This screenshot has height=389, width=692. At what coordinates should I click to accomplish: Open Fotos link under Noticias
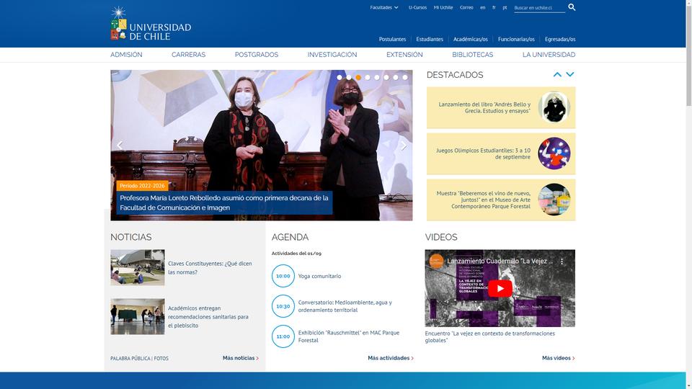coord(161,359)
